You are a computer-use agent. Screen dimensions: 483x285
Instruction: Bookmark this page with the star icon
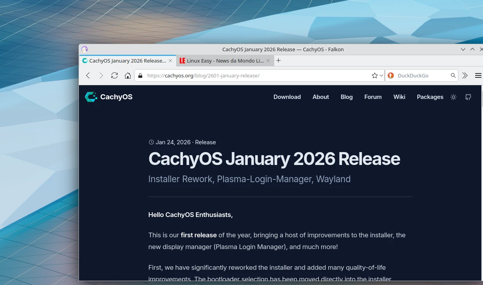coord(374,75)
